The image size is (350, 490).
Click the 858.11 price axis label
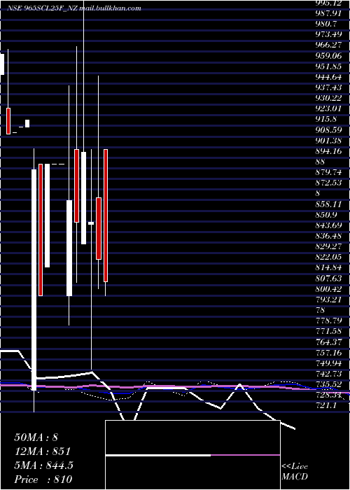tap(328, 204)
